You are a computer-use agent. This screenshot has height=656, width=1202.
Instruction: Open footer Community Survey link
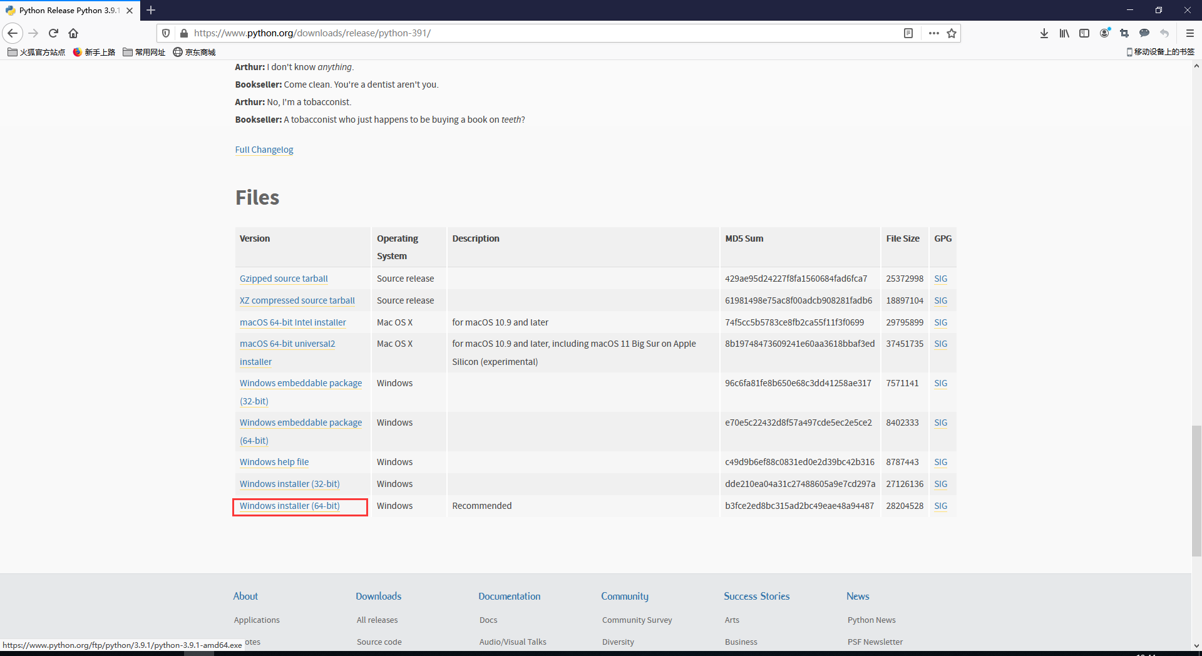tap(637, 620)
